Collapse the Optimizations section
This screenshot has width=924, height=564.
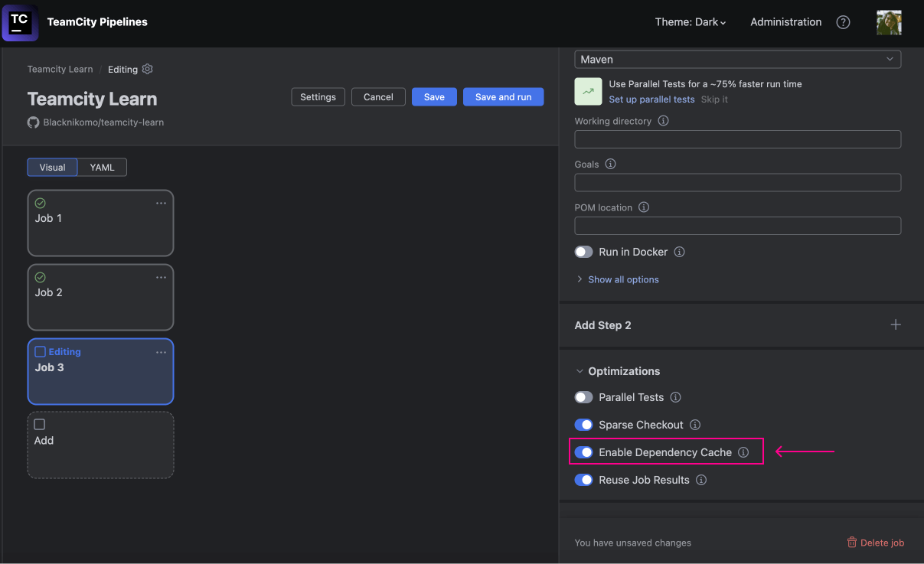click(x=580, y=371)
